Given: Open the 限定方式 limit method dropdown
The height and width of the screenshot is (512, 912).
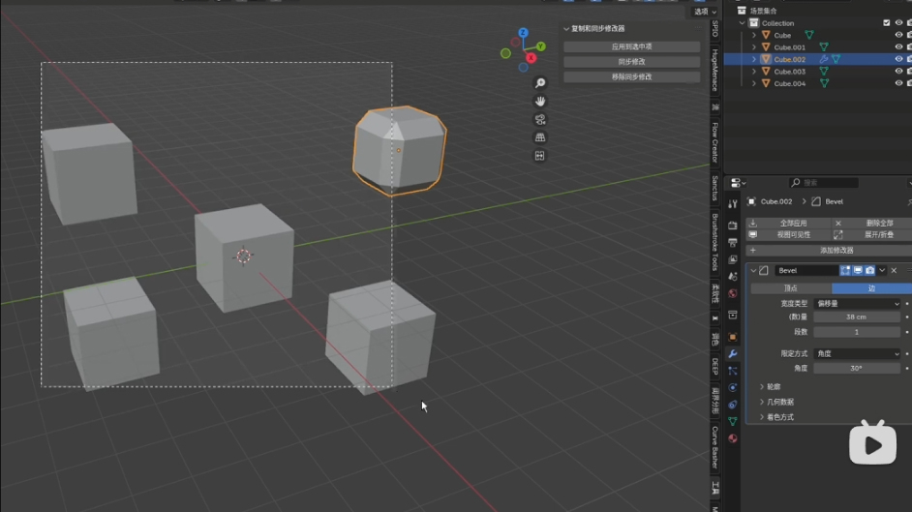Looking at the screenshot, I should pos(858,353).
